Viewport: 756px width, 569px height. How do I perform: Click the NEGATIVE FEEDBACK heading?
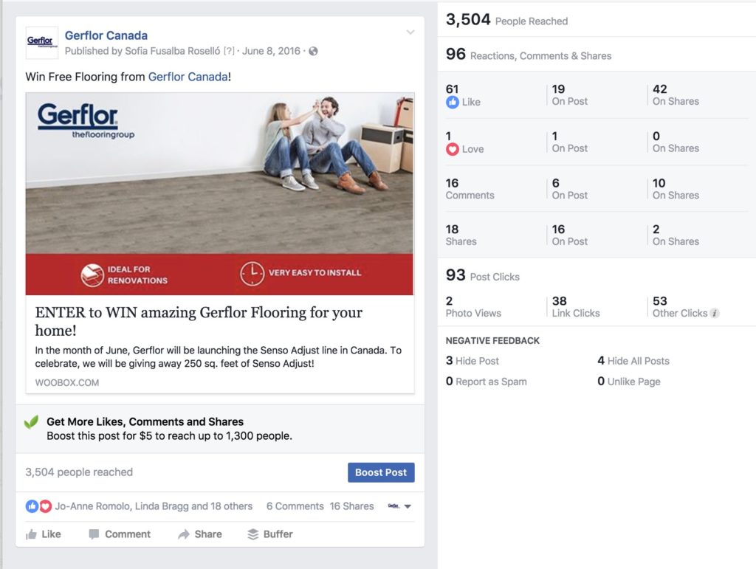click(x=492, y=341)
